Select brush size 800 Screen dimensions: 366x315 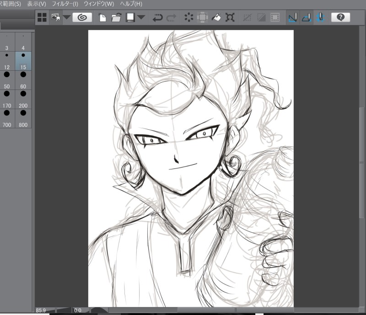[23, 119]
